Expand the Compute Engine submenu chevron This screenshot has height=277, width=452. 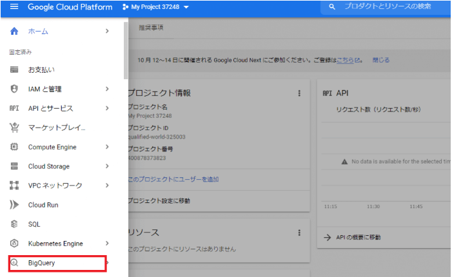pos(107,147)
